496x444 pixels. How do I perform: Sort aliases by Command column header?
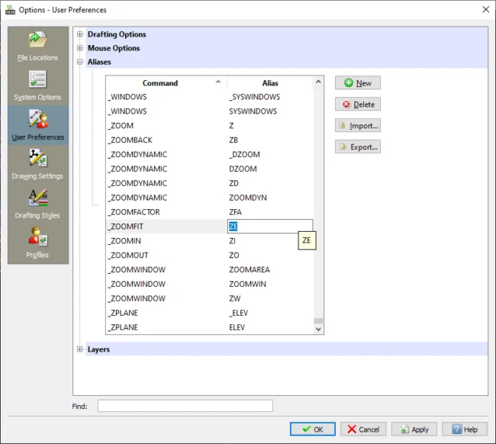coord(160,83)
